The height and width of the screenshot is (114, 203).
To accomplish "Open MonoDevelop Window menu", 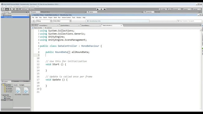I will [79, 17].
